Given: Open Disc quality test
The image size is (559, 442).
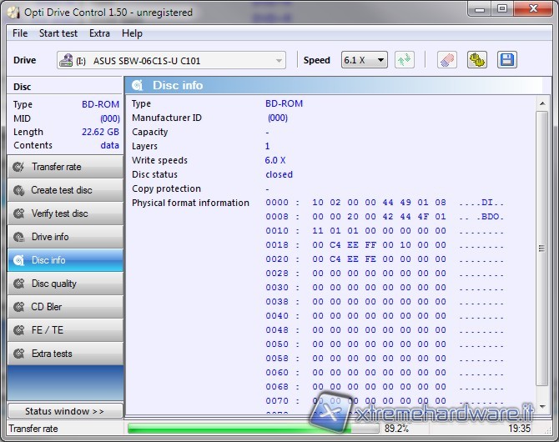Looking at the screenshot, I should click(64, 284).
